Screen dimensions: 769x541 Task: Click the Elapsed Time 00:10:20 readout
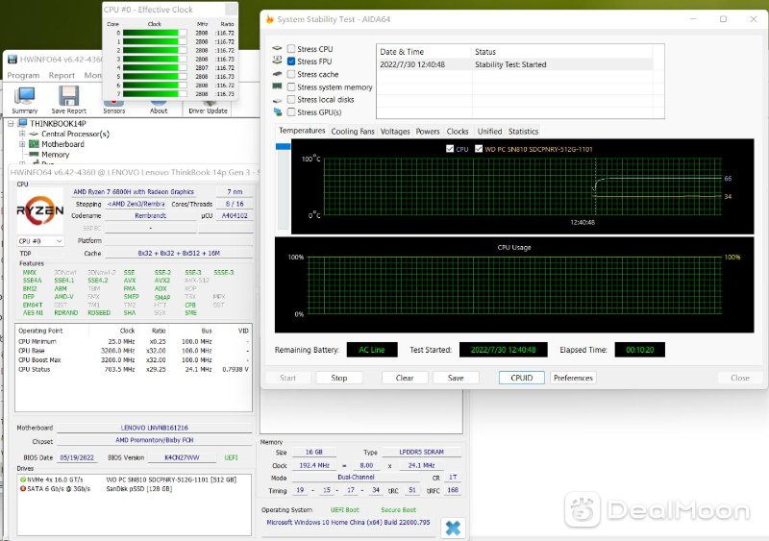click(639, 350)
